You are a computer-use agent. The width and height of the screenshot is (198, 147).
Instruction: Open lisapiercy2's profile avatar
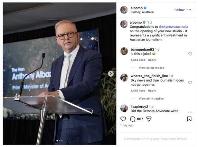tap(124, 109)
